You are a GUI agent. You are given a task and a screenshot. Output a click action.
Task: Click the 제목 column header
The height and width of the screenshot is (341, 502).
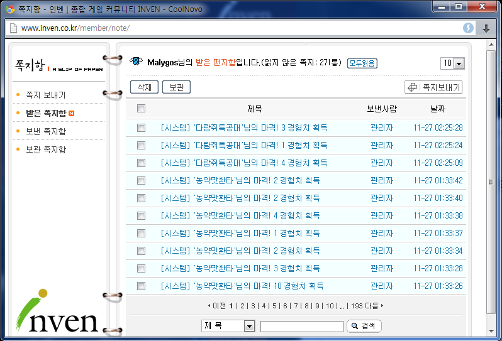[x=255, y=109]
